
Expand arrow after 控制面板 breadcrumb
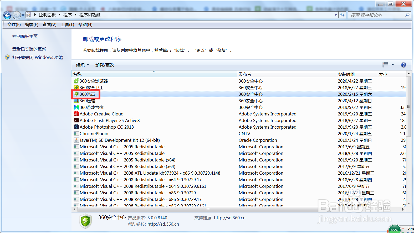click(60, 15)
